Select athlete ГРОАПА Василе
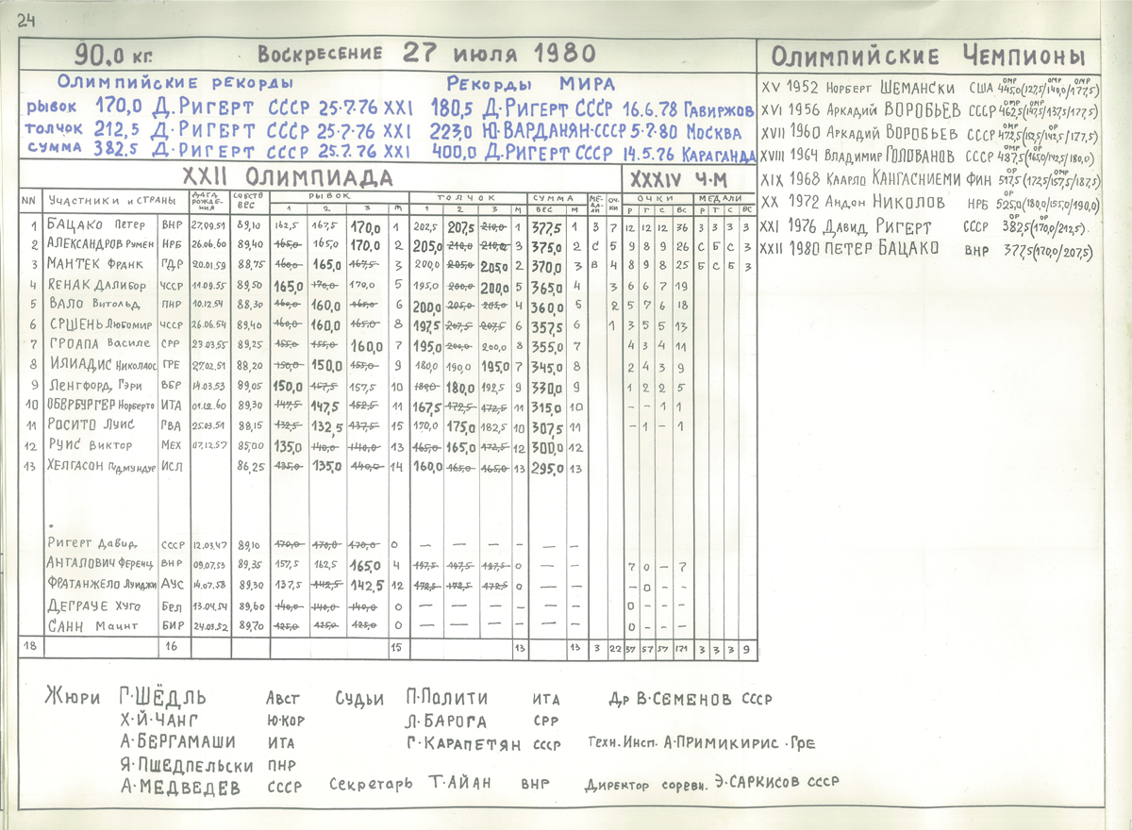Screen dimensions: 1132x830 click(97, 344)
